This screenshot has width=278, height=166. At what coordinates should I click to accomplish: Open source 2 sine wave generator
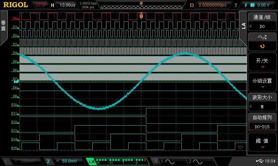[x=195, y=162]
